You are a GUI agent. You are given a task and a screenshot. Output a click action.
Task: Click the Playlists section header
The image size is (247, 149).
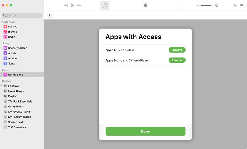click(x=6, y=81)
